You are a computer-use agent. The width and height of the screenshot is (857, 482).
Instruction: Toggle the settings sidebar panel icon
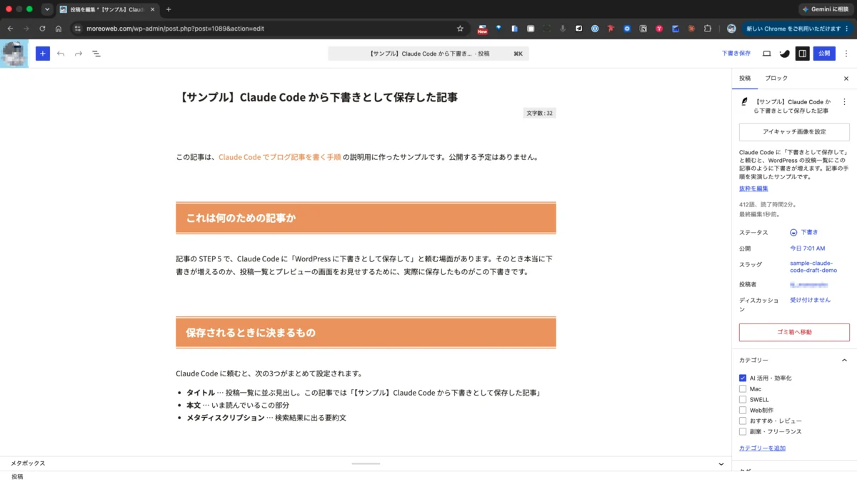coord(803,54)
